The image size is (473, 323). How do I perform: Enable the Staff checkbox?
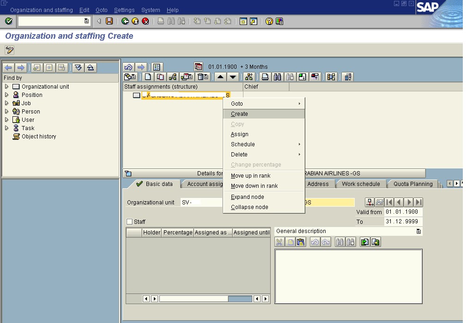(130, 221)
